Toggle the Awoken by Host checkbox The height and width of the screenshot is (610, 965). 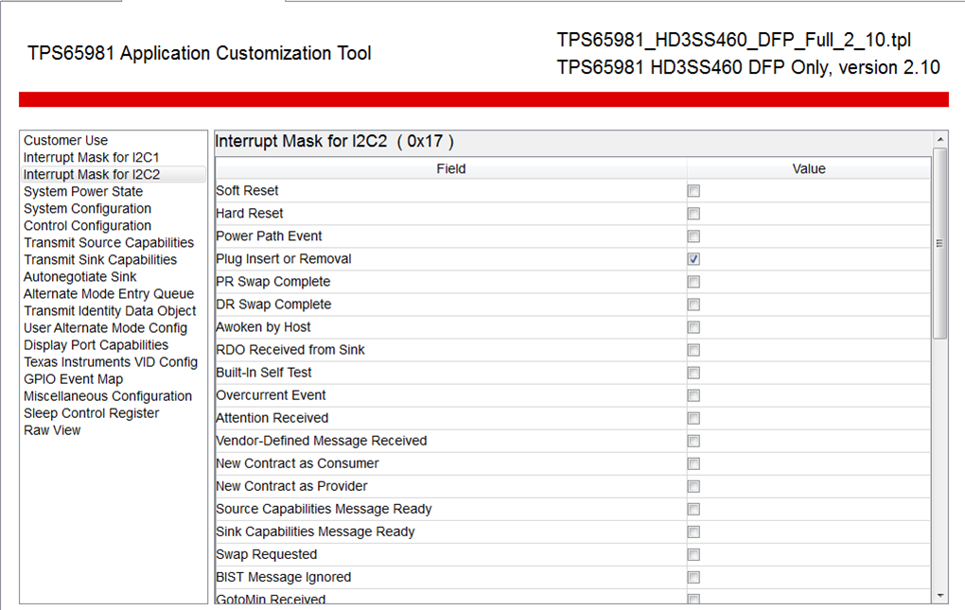[693, 328]
